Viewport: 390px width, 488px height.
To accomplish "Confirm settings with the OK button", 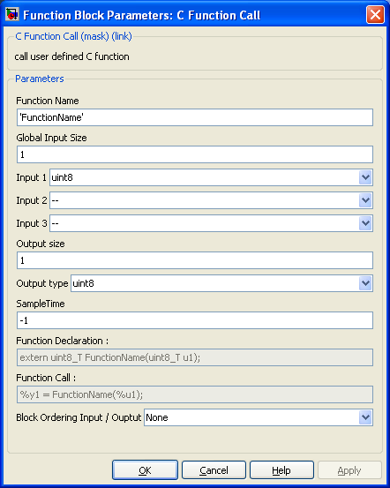I will click(x=145, y=470).
